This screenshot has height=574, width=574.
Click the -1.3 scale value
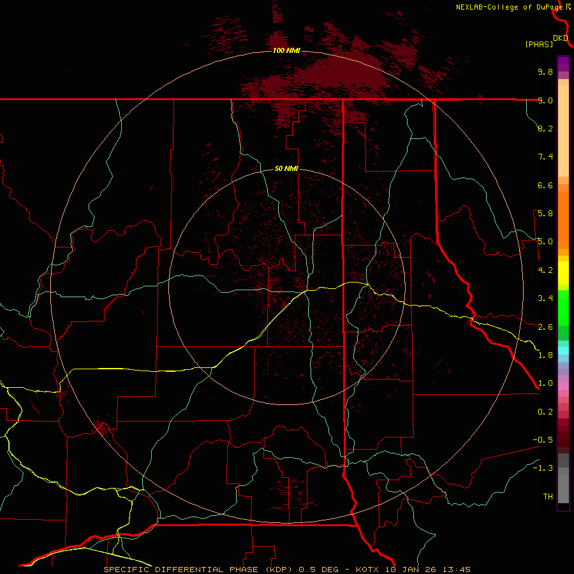pyautogui.click(x=543, y=468)
